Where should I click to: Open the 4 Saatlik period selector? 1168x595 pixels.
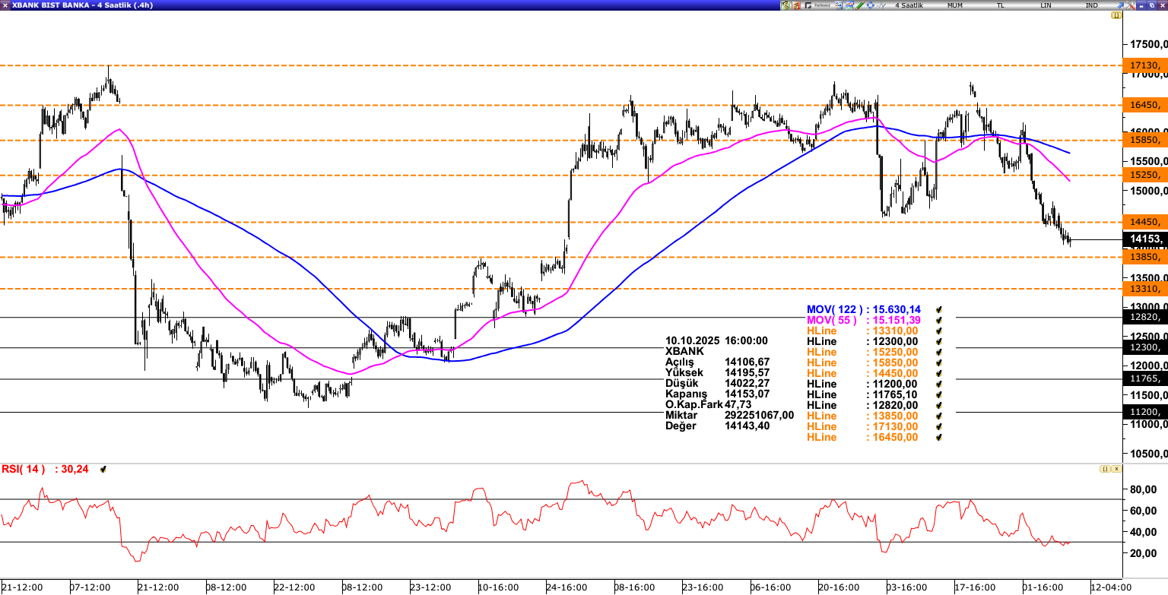click(x=909, y=5)
